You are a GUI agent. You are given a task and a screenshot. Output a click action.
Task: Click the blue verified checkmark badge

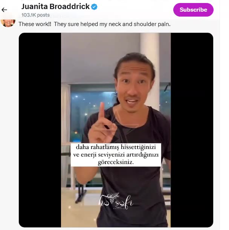94,7
